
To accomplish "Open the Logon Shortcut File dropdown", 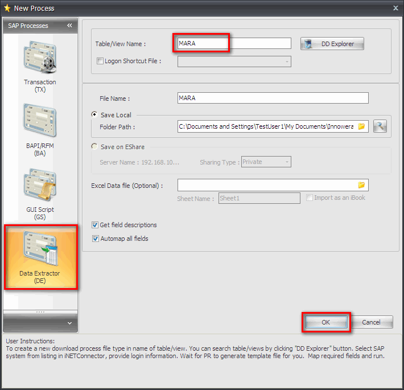I will pyautogui.click(x=287, y=61).
